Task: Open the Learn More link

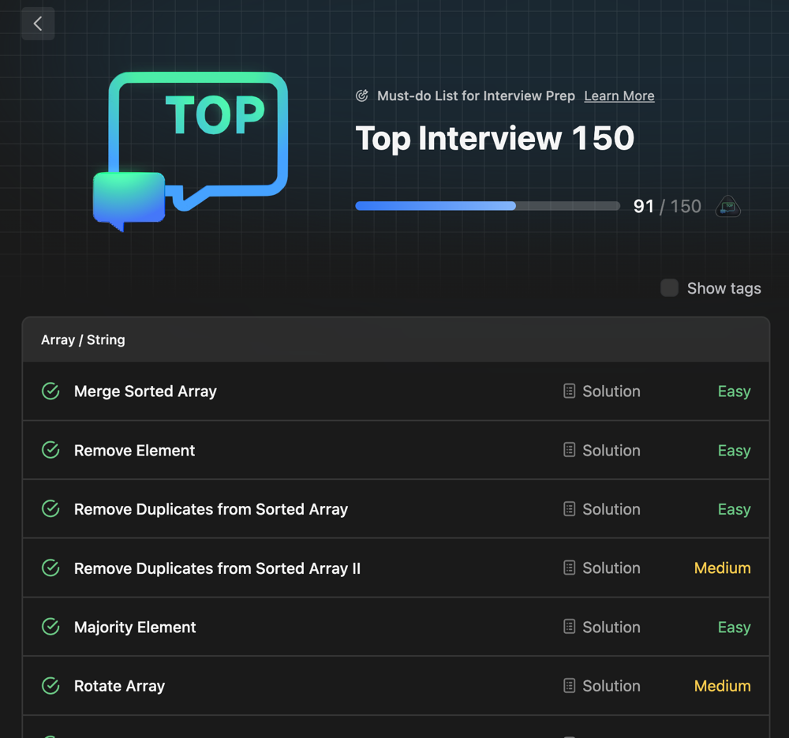Action: click(x=619, y=96)
